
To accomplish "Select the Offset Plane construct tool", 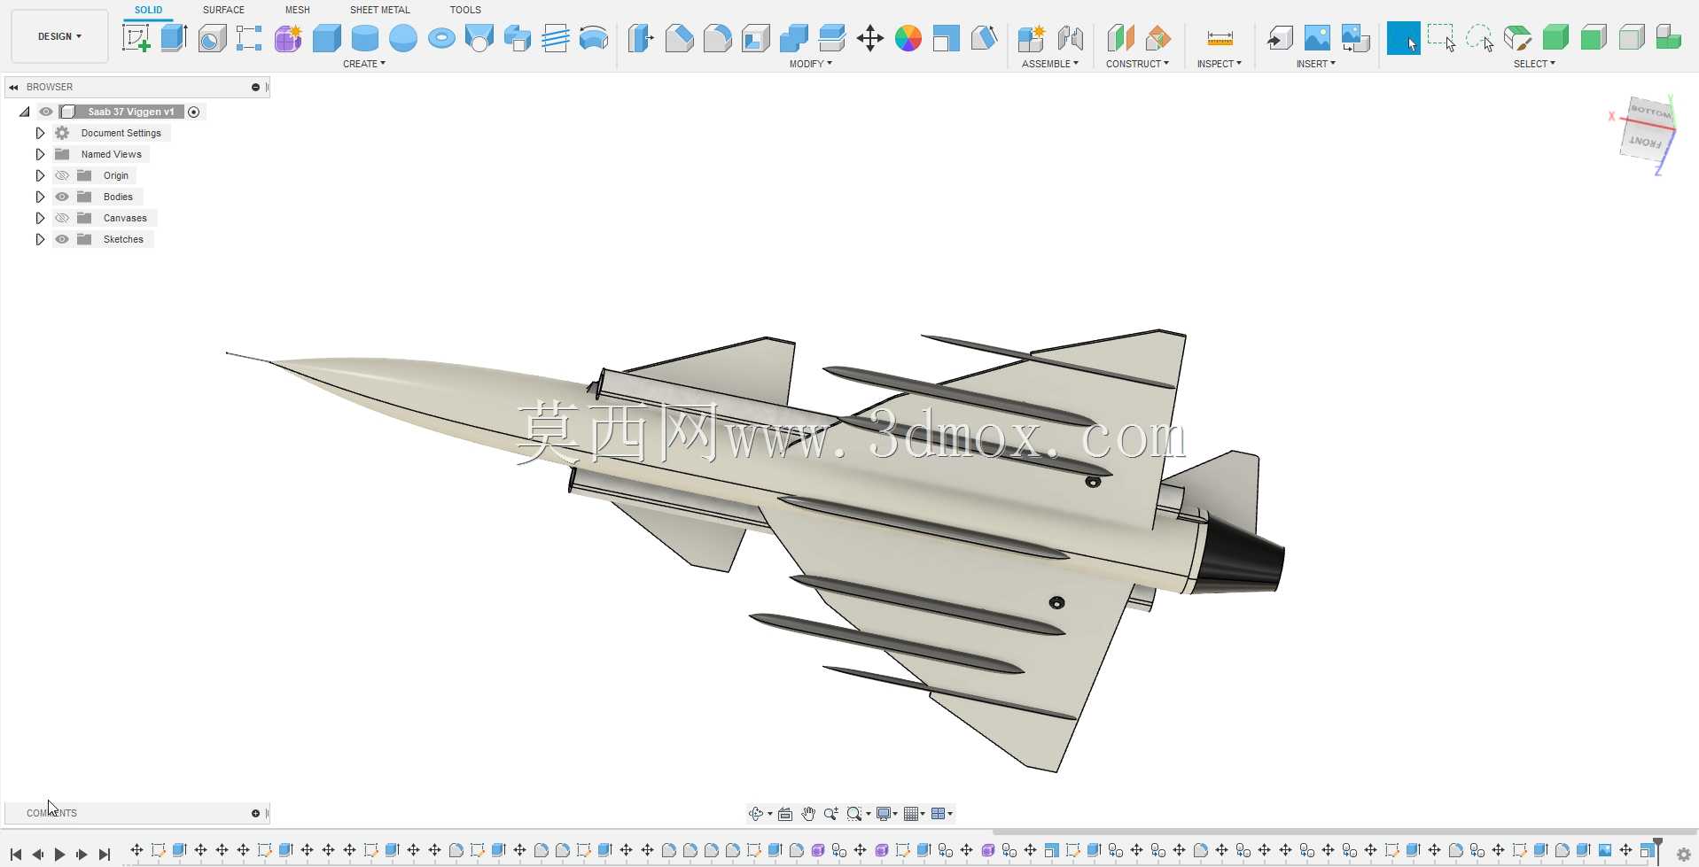I will point(1120,38).
